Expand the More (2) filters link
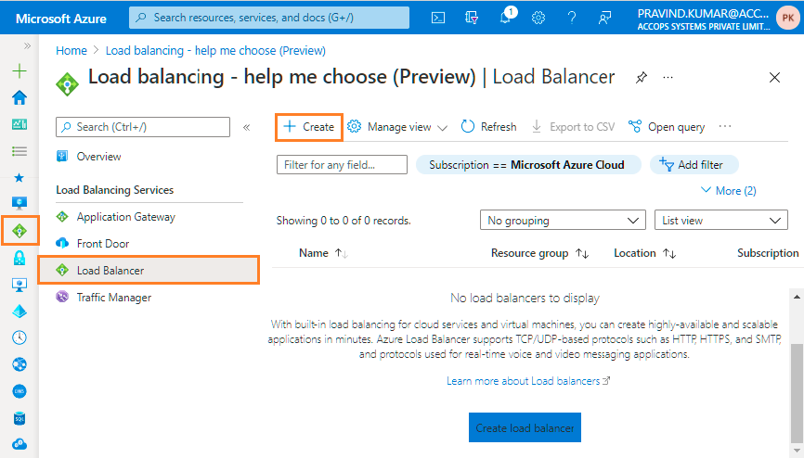This screenshot has width=804, height=458. [x=729, y=191]
